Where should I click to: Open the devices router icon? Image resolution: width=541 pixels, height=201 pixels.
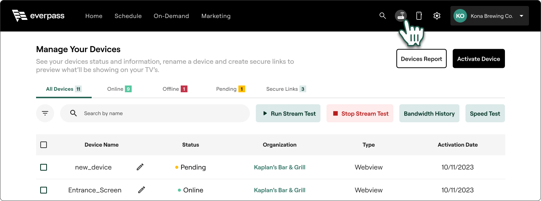[x=401, y=16]
